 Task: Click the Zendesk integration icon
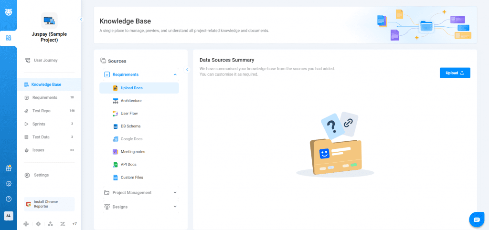63,224
